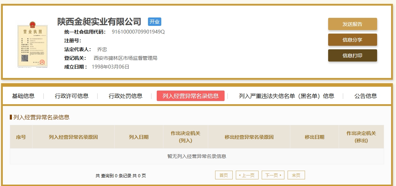The width and height of the screenshot is (396, 186).
Task: Click the 序号 column header
Action: point(21,137)
